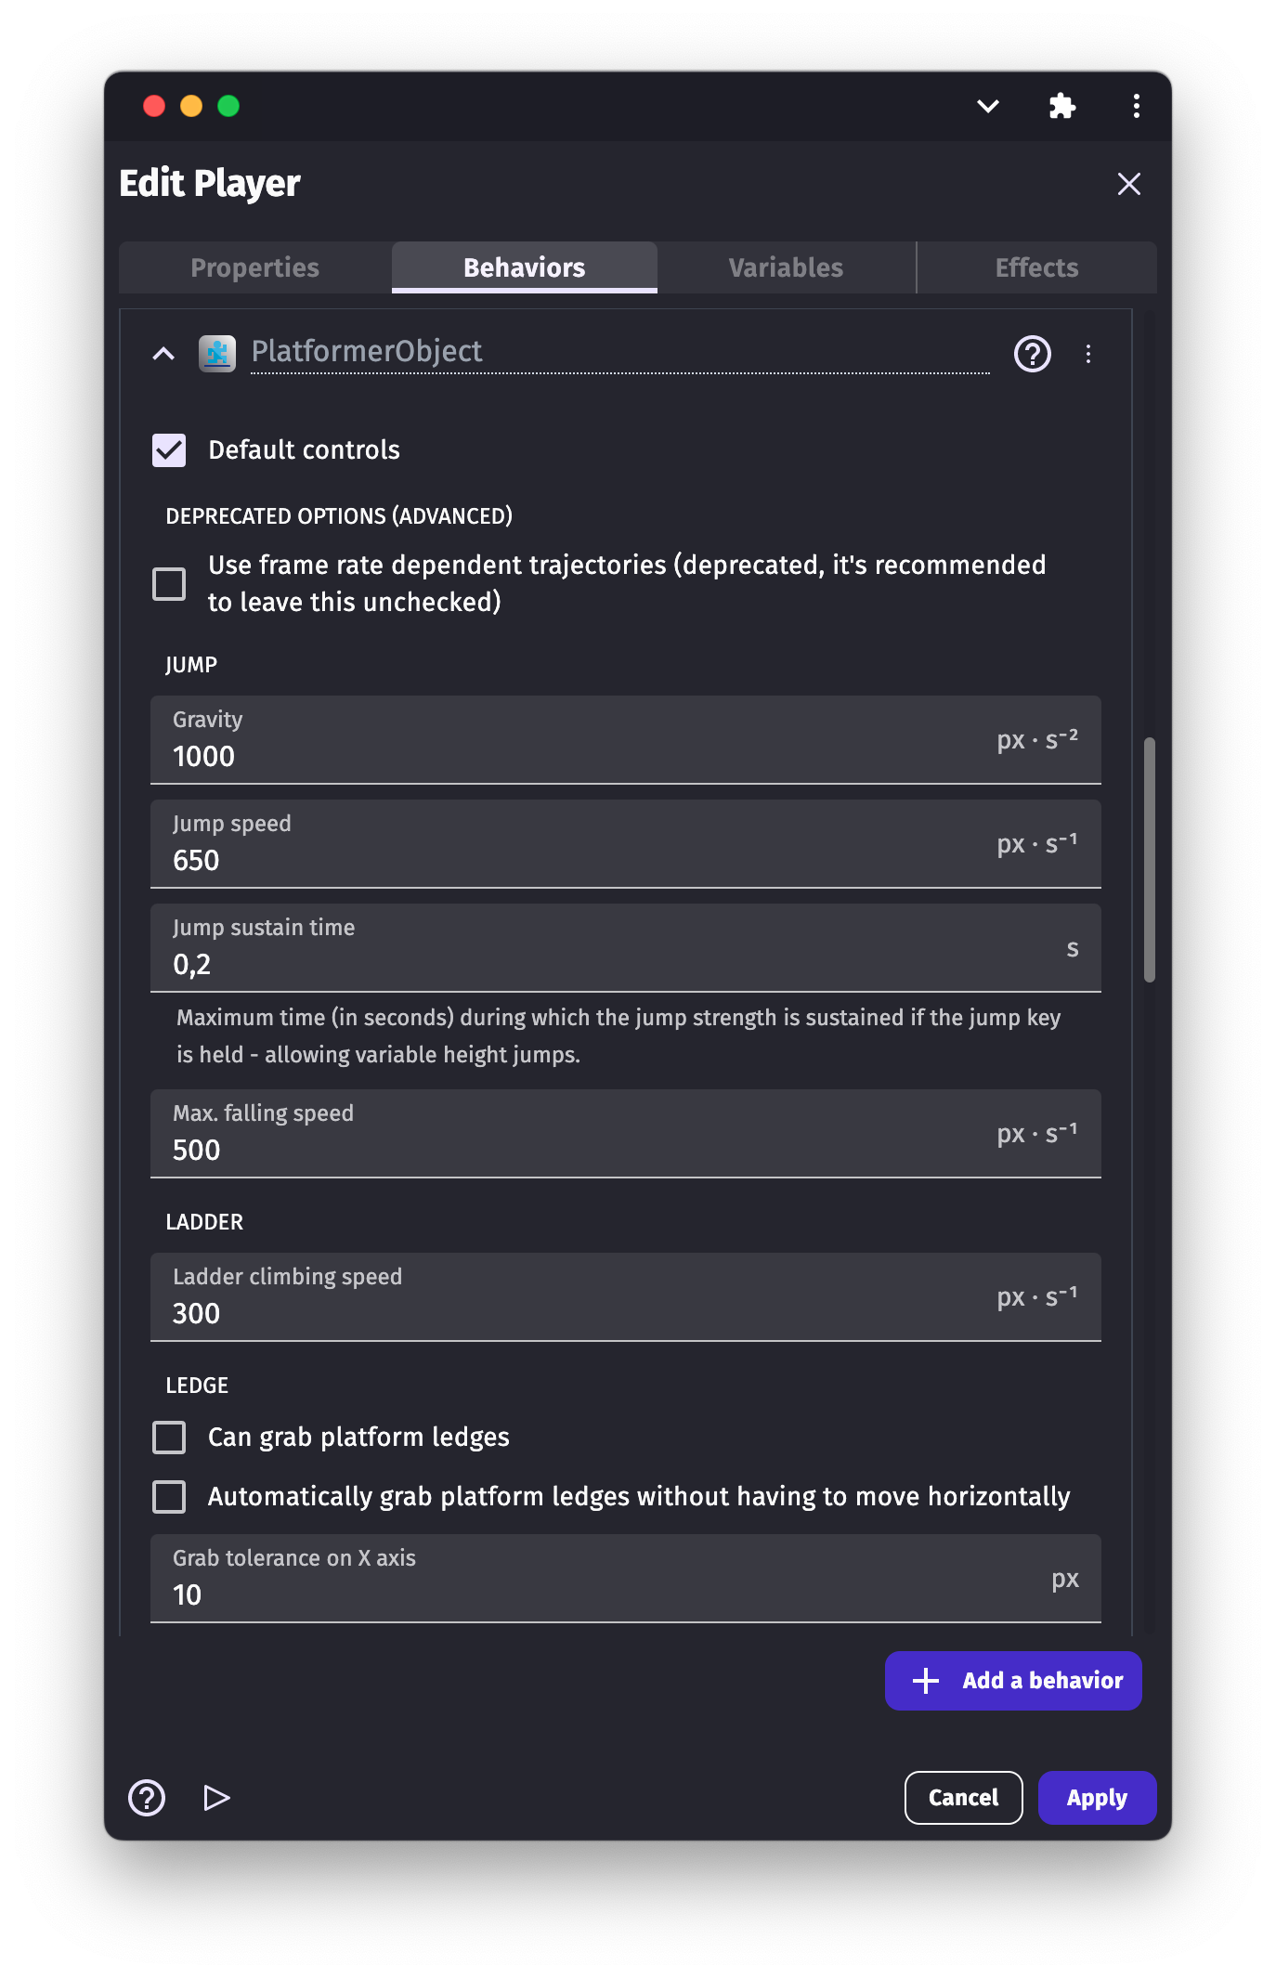Image resolution: width=1276 pixels, height=1978 pixels.
Task: Click the extensions puzzle icon in title bar
Action: coord(1061,106)
